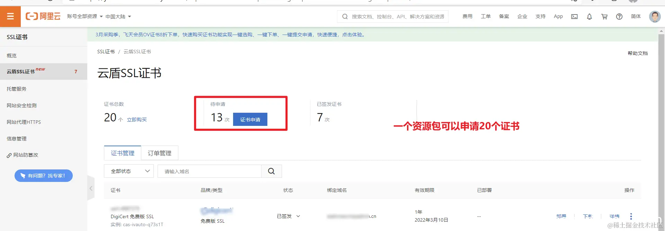Click 费用 in top navigation
Viewport: 665px width, 231px height.
pos(467,16)
